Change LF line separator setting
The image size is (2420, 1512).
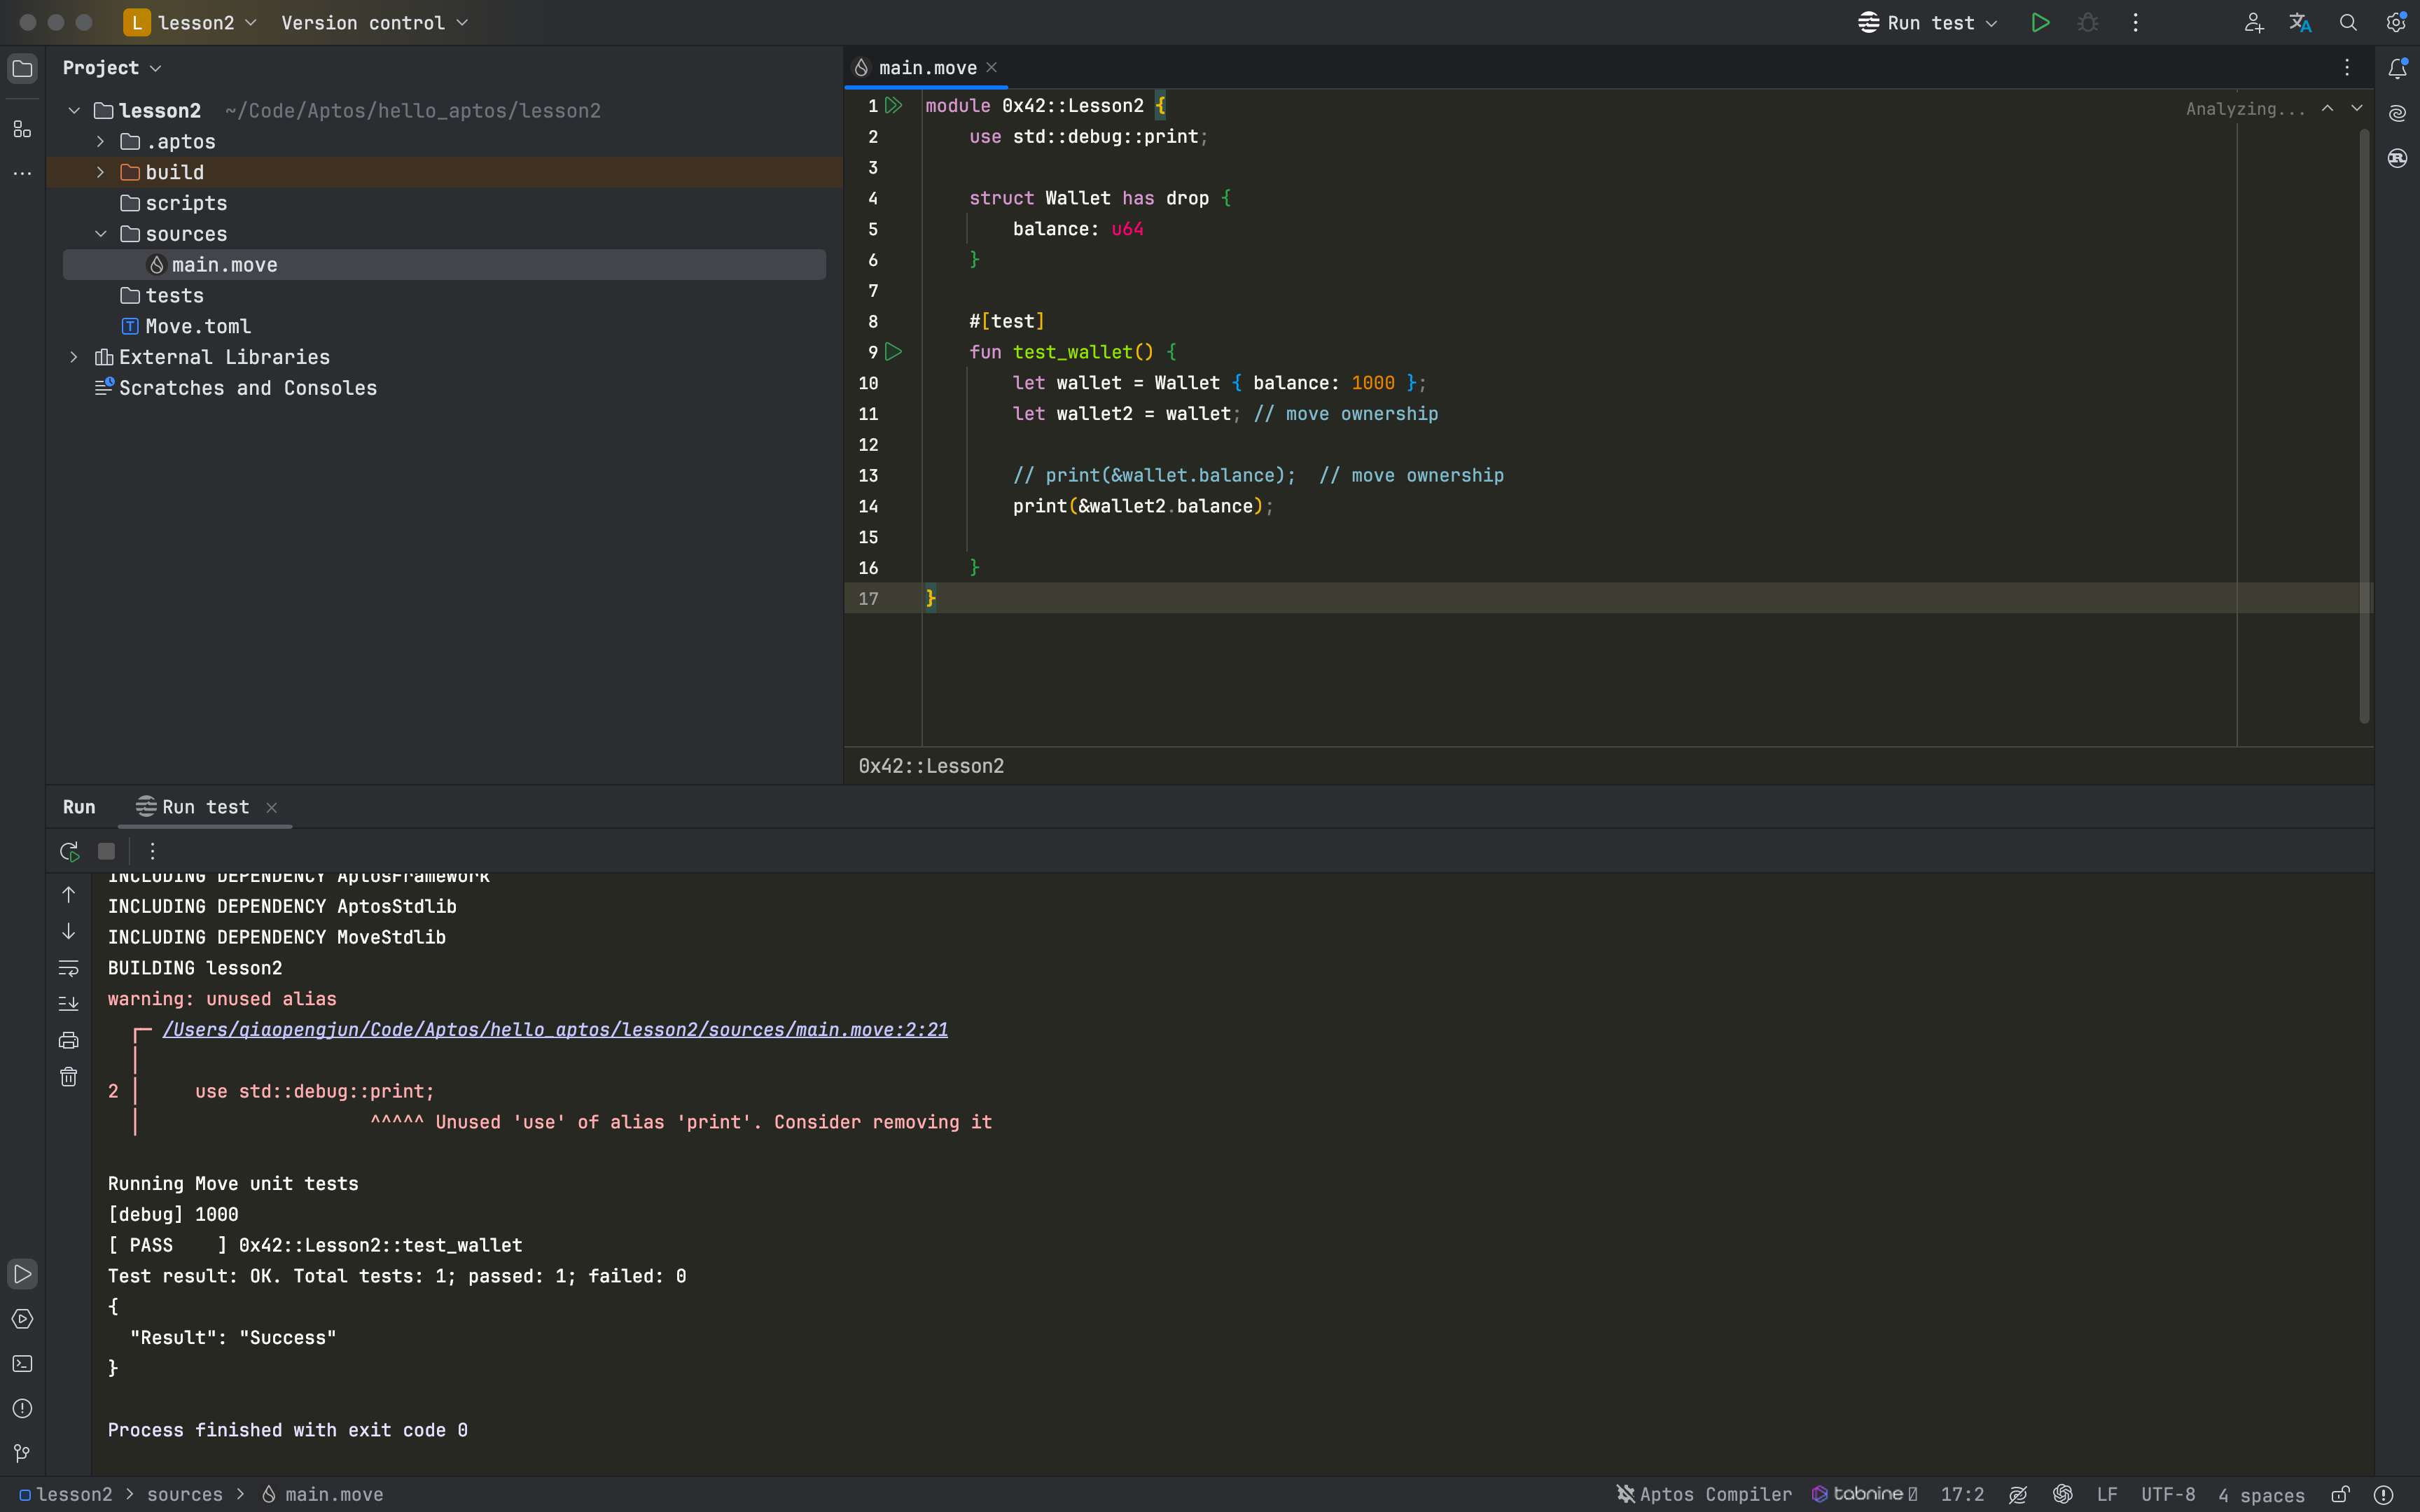(x=2107, y=1494)
